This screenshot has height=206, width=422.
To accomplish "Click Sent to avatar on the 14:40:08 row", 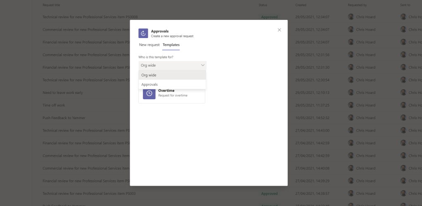I will pyautogui.click(x=403, y=168).
